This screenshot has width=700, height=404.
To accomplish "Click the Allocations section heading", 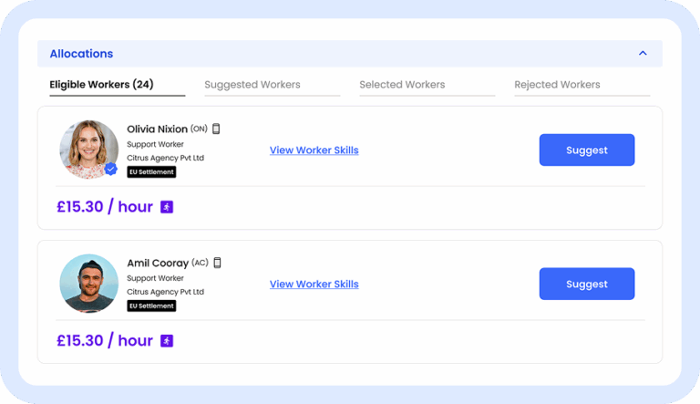I will coord(81,54).
